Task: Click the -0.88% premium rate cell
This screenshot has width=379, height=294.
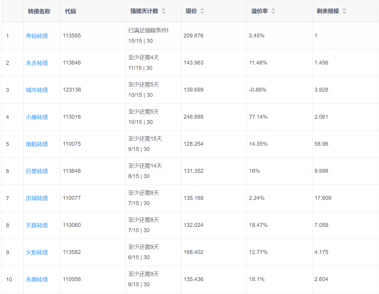Action: pyautogui.click(x=258, y=90)
